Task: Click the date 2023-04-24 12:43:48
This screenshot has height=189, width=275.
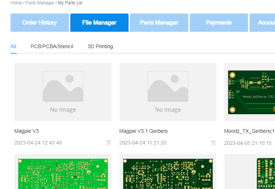Action: pyautogui.click(x=38, y=143)
